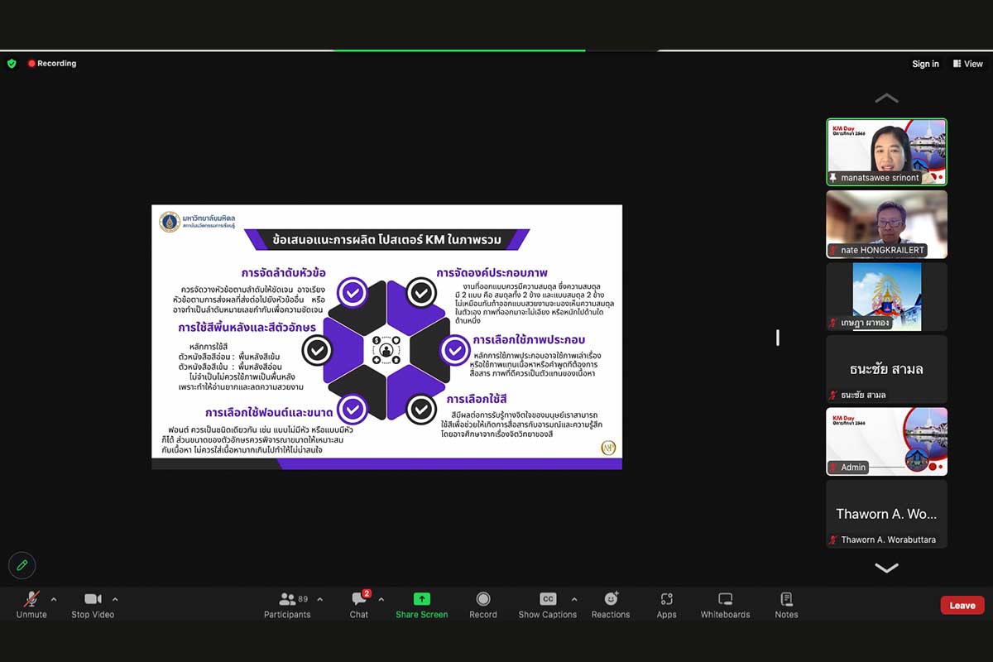Stop Video camera toggle
This screenshot has width=993, height=662.
[x=93, y=603]
